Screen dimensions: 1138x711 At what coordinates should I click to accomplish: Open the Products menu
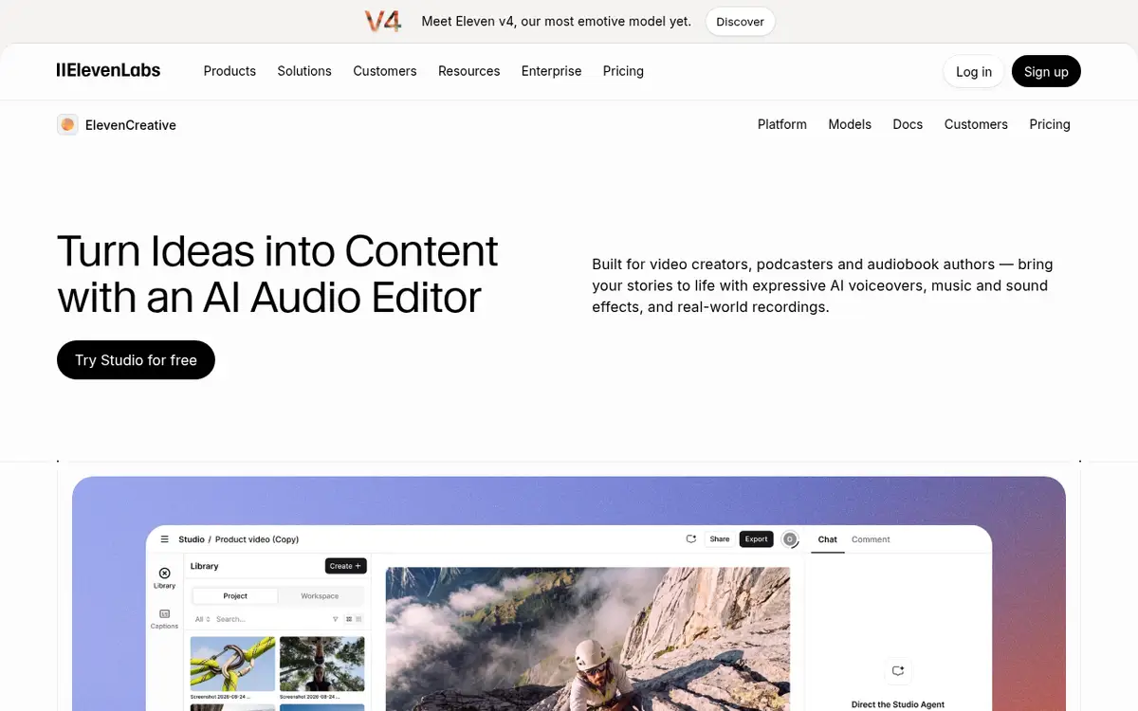tap(229, 71)
